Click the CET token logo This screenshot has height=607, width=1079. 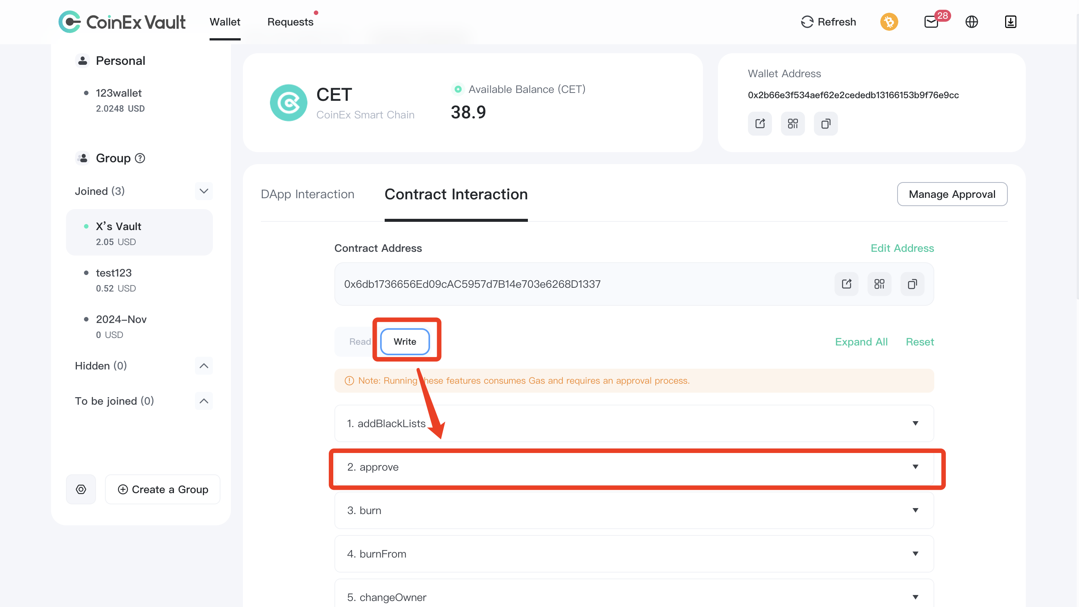(289, 103)
